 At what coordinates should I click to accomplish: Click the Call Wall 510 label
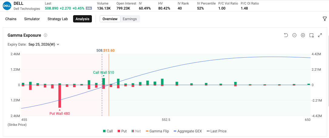click(x=104, y=72)
